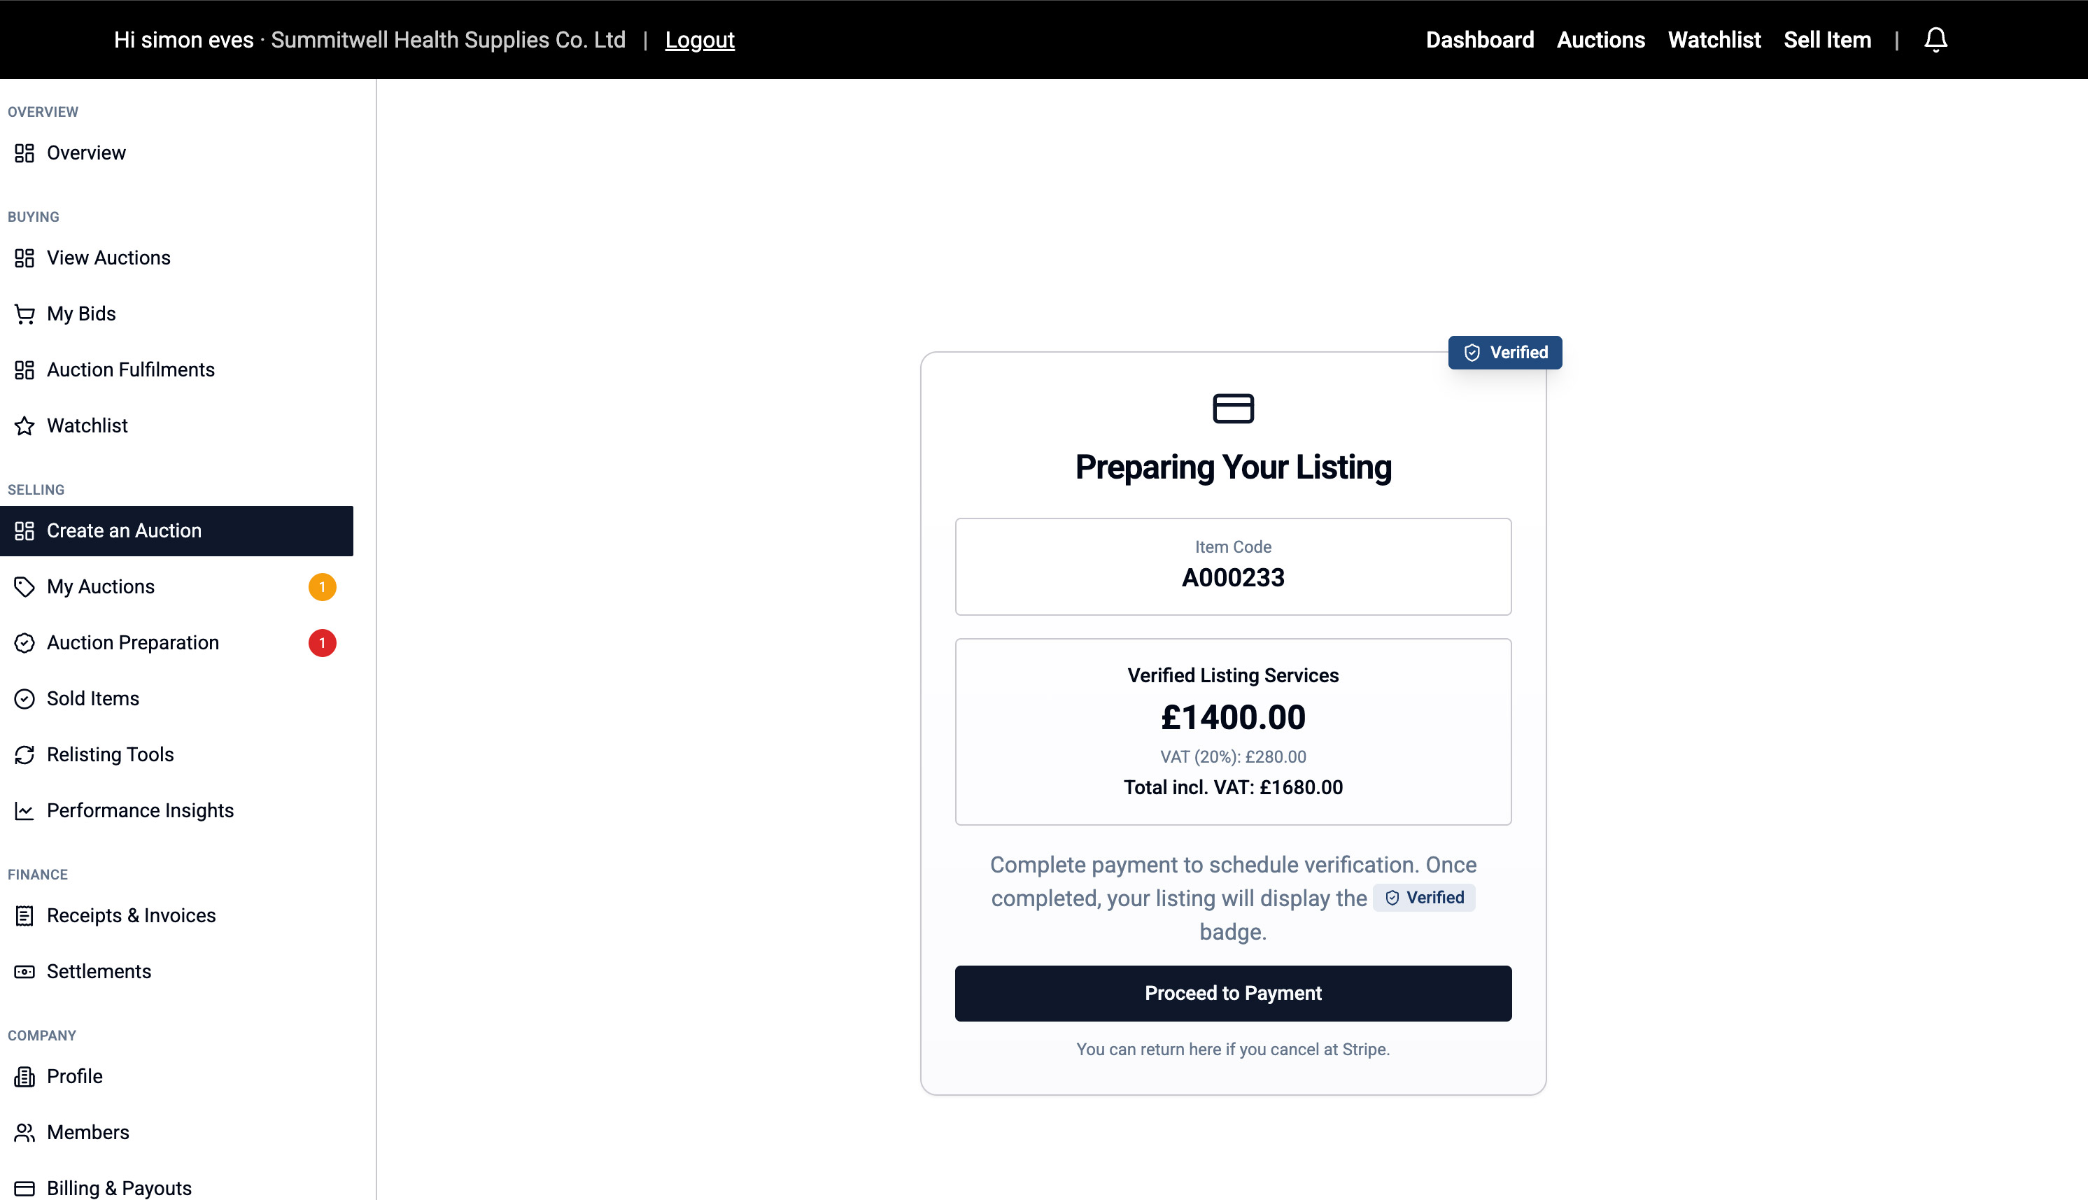The image size is (2088, 1200).
Task: Click the notification bell icon
Action: [x=1935, y=40]
